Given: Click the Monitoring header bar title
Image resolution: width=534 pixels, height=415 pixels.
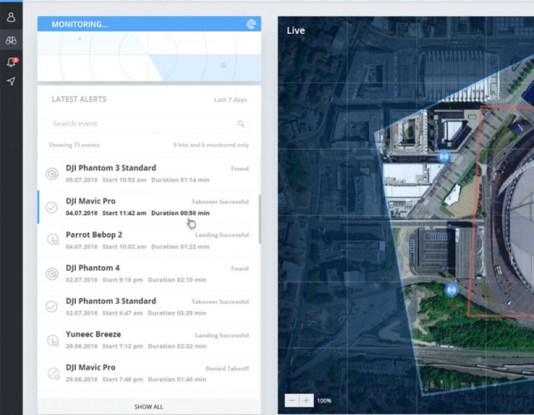Looking at the screenshot, I should point(80,24).
